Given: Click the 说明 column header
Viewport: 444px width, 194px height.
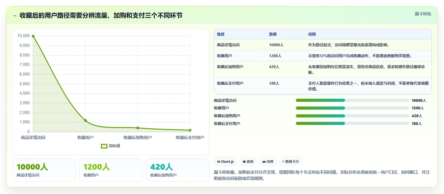Looking at the screenshot, I should 312,34.
